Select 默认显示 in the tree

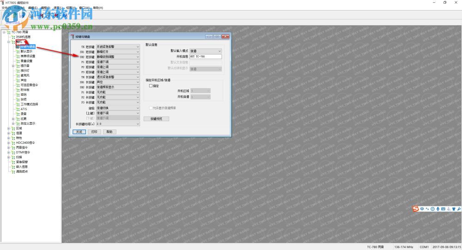pyautogui.click(x=26, y=51)
